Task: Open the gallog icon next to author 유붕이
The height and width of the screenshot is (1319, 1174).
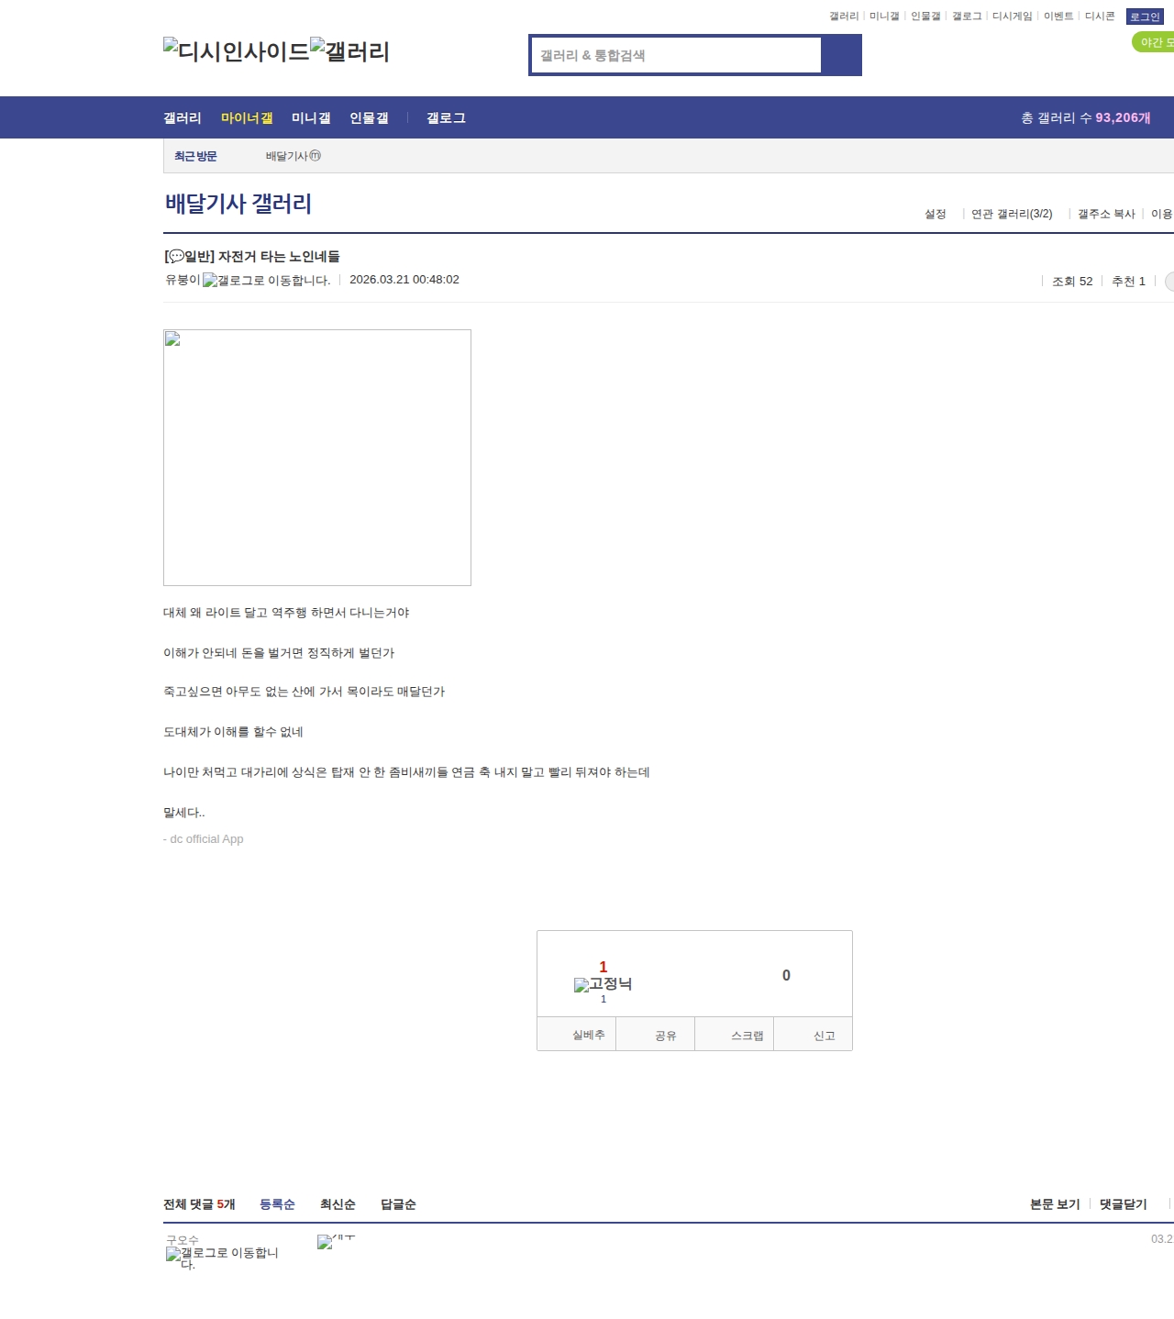Action: pyautogui.click(x=267, y=281)
